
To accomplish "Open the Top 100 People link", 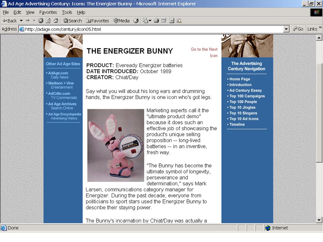I will click(243, 102).
